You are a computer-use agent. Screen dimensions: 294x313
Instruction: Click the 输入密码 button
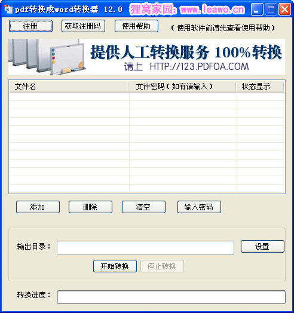[x=199, y=207]
